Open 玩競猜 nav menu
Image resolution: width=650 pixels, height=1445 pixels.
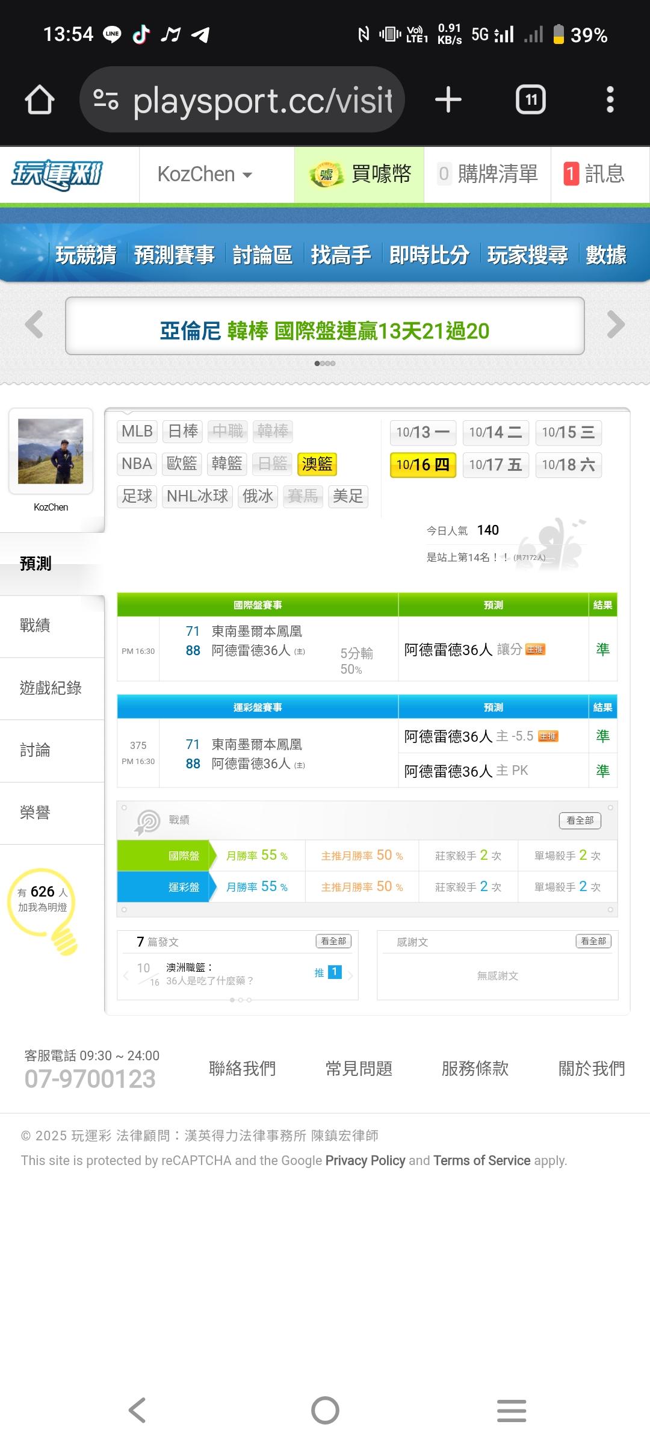pyautogui.click(x=86, y=255)
